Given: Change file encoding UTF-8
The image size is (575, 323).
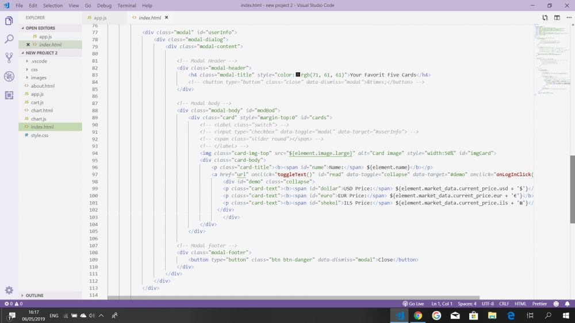Looking at the screenshot, I should tap(488, 303).
